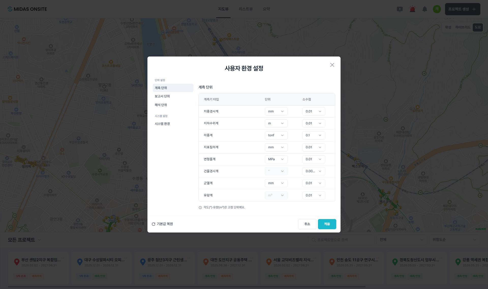
Task: Open unit dropdown for 균열계
Action: coord(276,183)
